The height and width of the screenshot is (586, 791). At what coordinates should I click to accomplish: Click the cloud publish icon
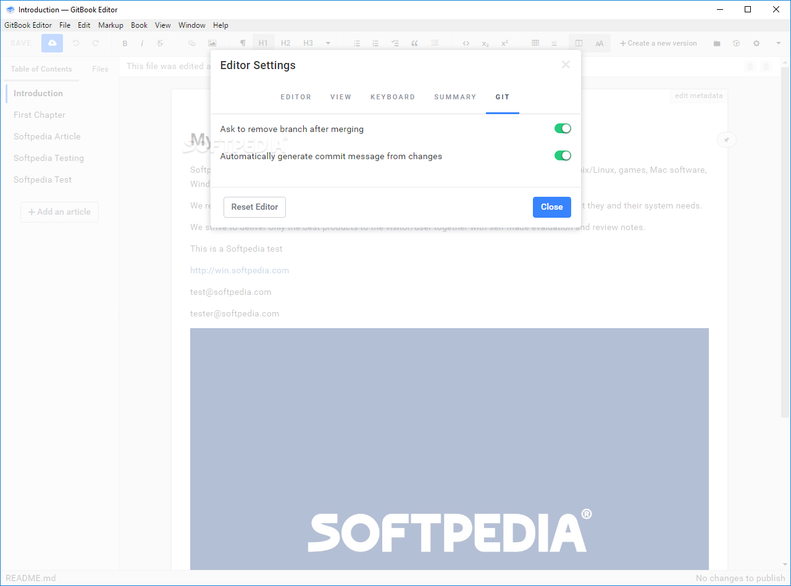click(52, 43)
